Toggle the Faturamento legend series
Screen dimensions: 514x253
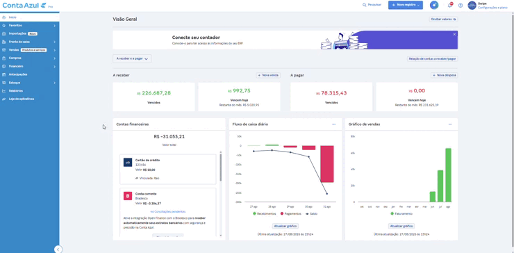click(401, 213)
